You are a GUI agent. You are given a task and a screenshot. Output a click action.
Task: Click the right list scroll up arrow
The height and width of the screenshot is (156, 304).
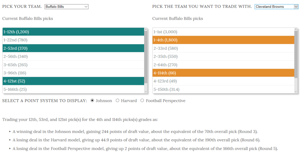pyautogui.click(x=296, y=29)
